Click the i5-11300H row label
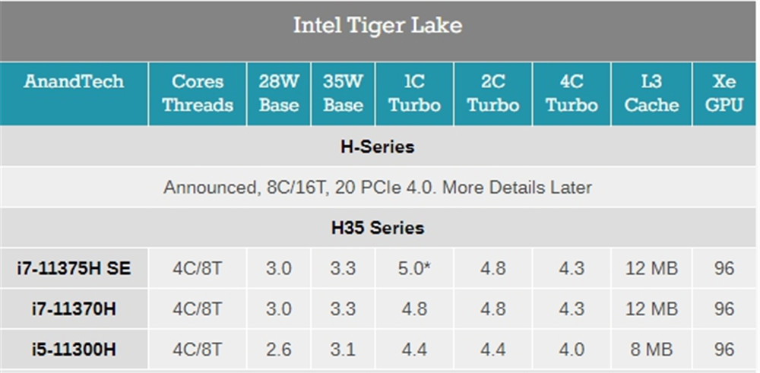This screenshot has height=373, width=760. pos(74,349)
